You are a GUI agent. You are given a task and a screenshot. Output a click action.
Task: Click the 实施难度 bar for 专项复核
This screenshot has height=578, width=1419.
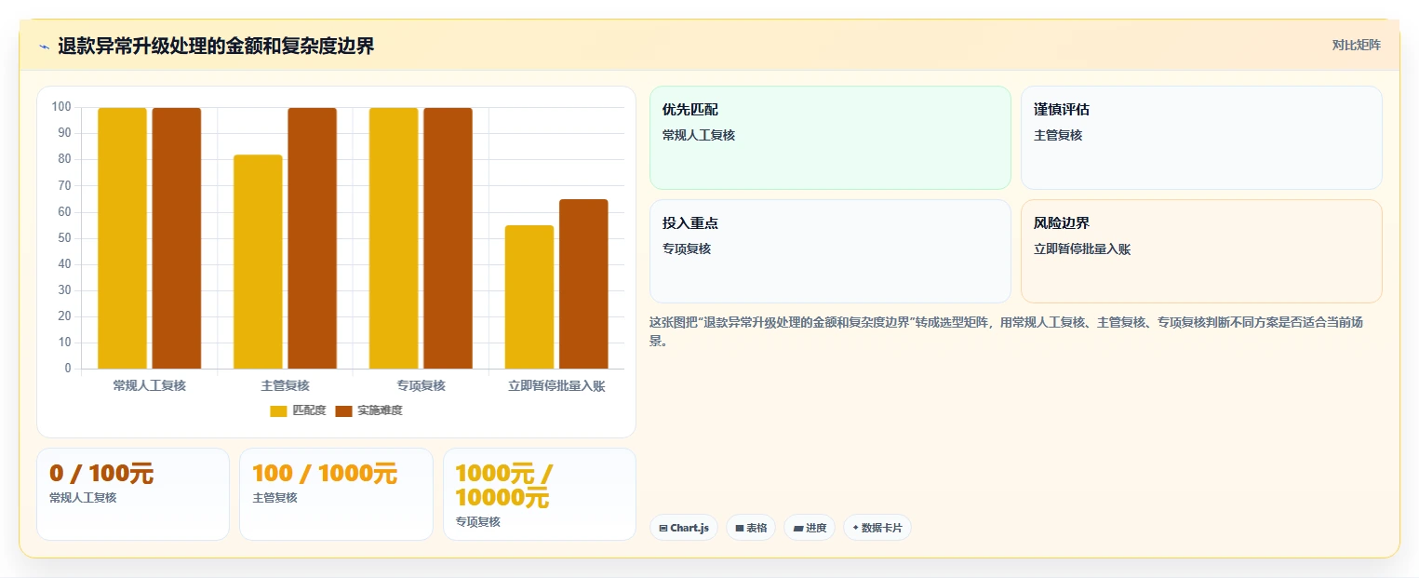[x=448, y=238]
